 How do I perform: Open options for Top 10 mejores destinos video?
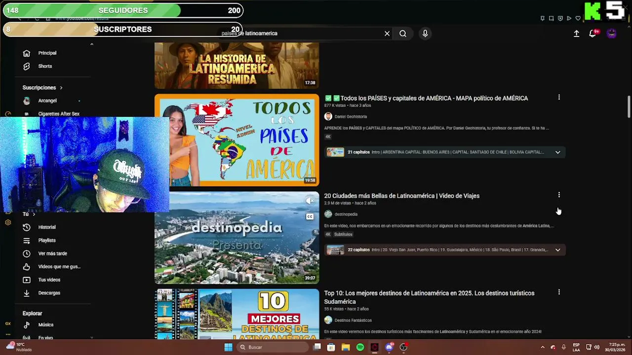pyautogui.click(x=559, y=292)
